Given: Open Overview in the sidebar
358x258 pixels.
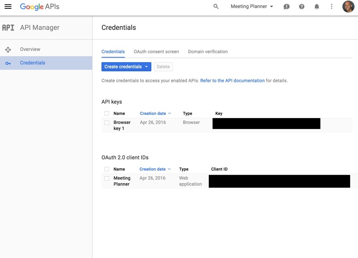Looking at the screenshot, I should click(x=46, y=50).
